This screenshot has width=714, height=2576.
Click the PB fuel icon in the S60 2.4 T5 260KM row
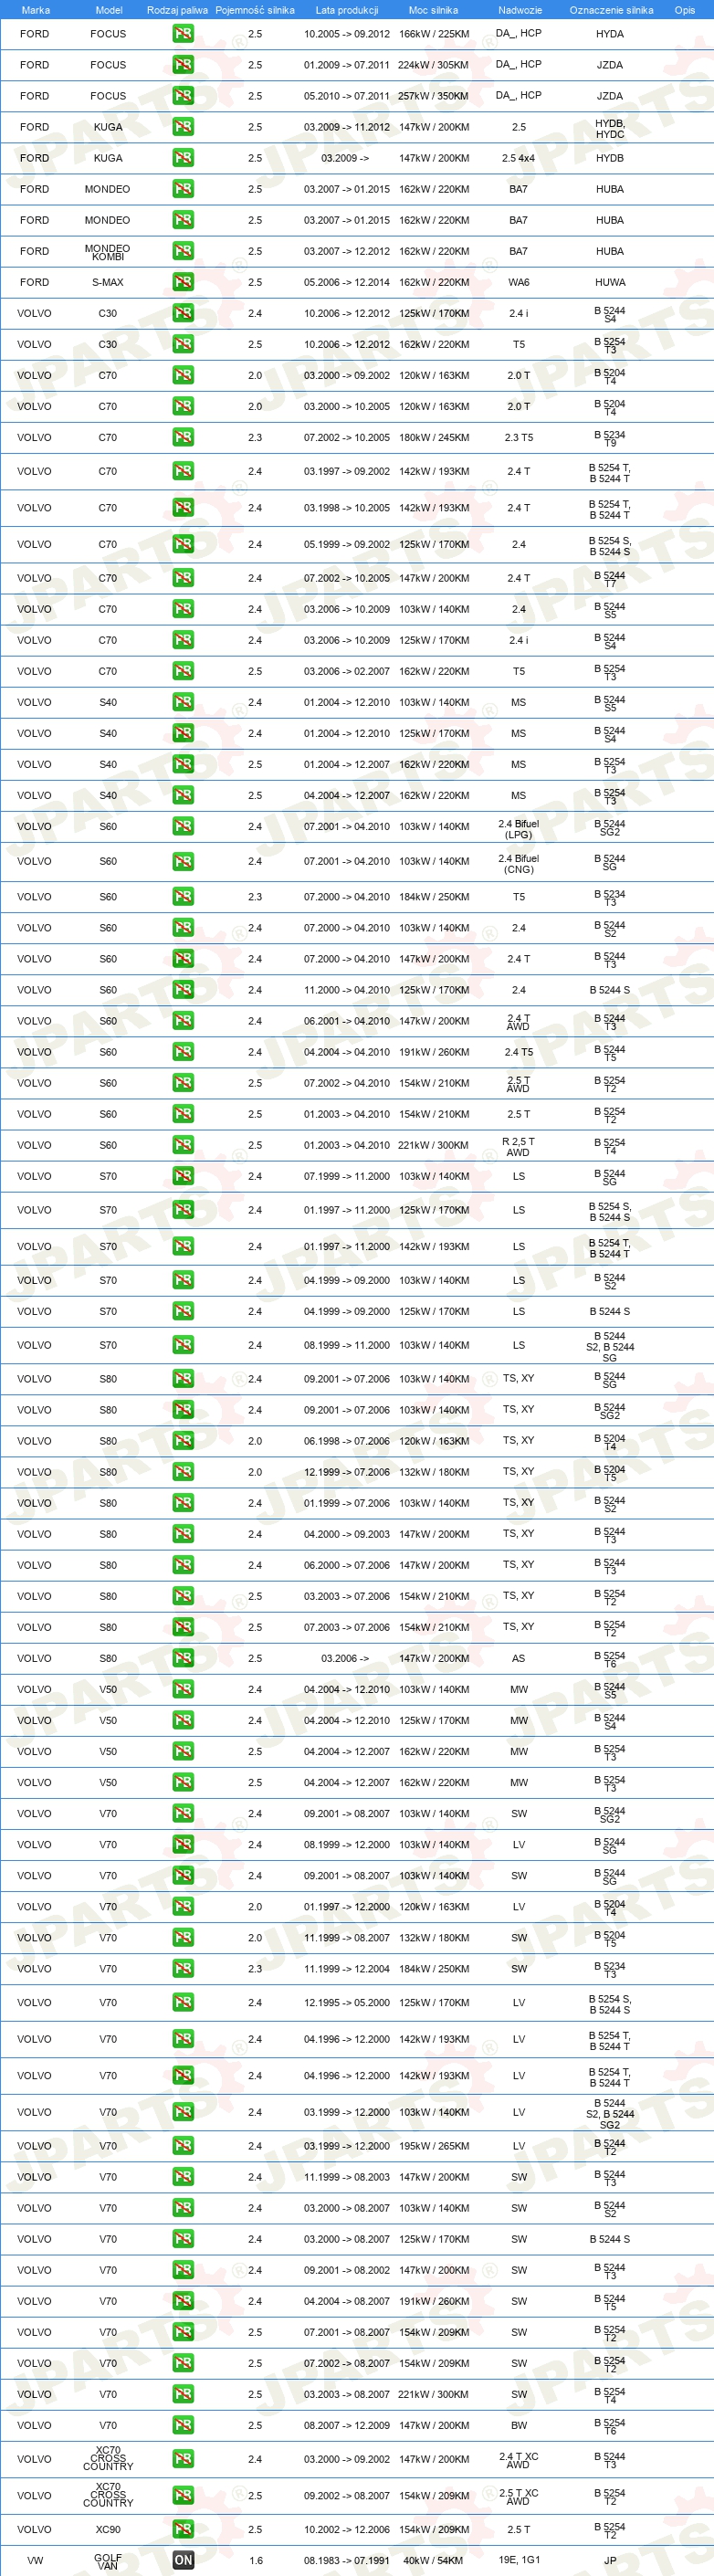coord(183,1052)
